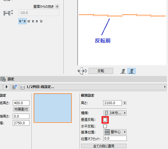Click the settings export icon with blue arrow
This screenshot has height=149, width=168.
click(x=15, y=87)
